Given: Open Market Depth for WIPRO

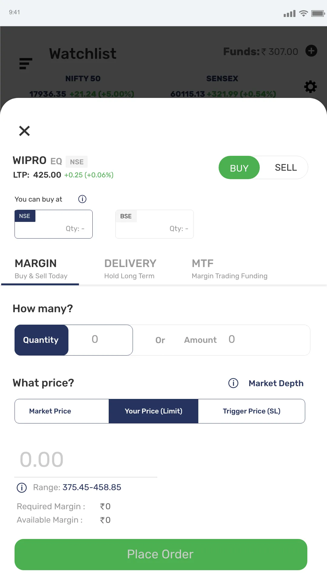Looking at the screenshot, I should (276, 383).
